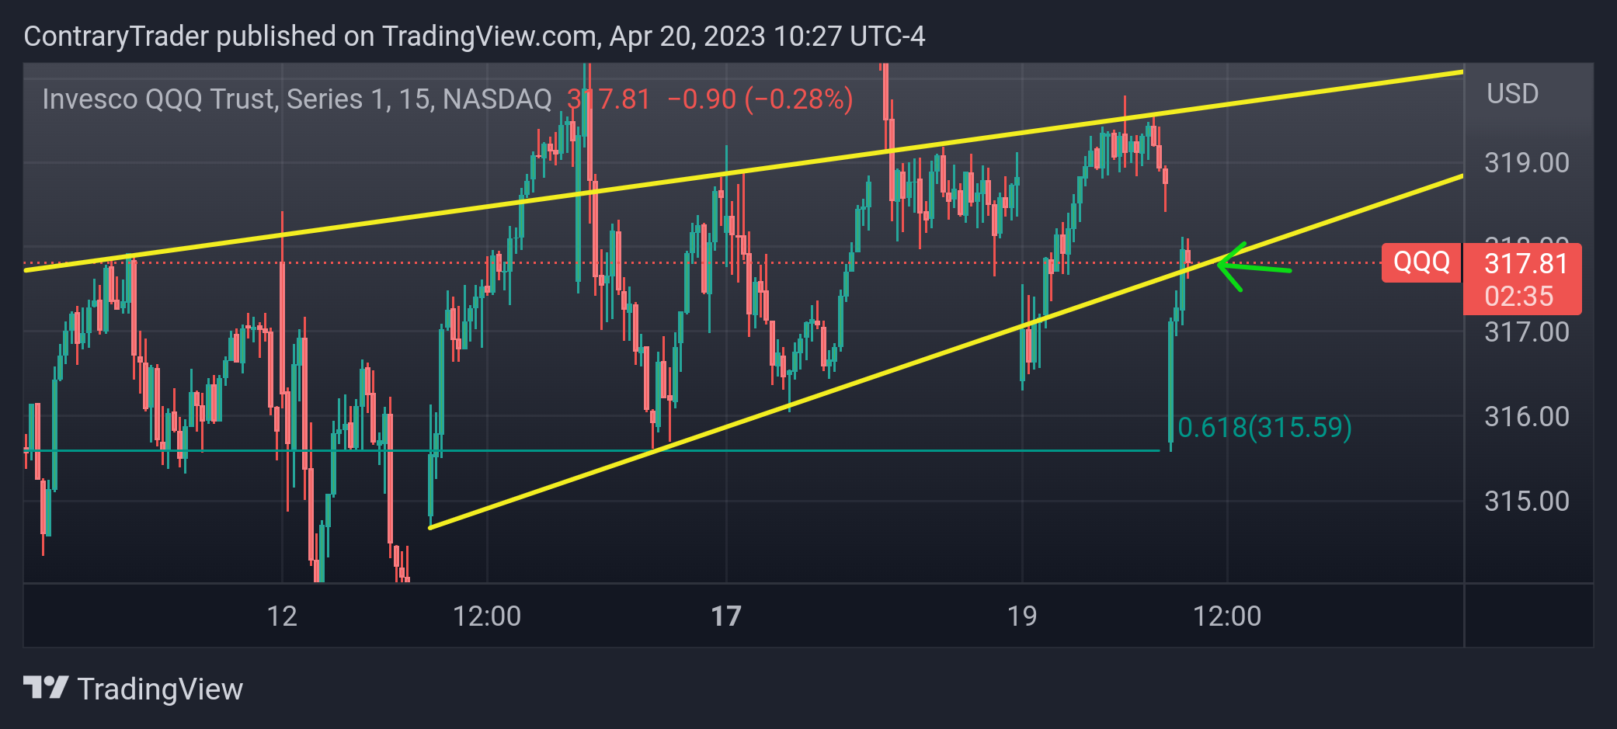
Task: Click the 19 date label on time axis
Action: pos(1022,616)
